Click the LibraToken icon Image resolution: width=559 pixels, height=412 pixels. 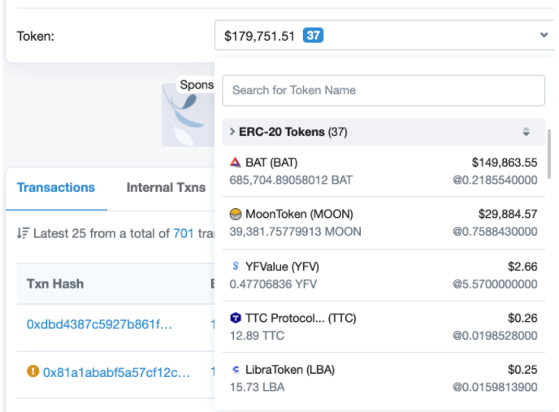pyautogui.click(x=236, y=370)
